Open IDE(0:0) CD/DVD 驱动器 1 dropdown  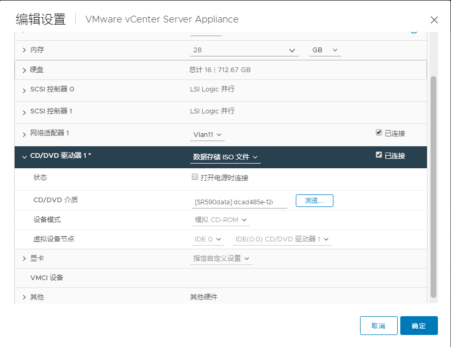click(x=282, y=239)
